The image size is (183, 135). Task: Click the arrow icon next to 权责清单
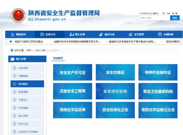coord(14,92)
